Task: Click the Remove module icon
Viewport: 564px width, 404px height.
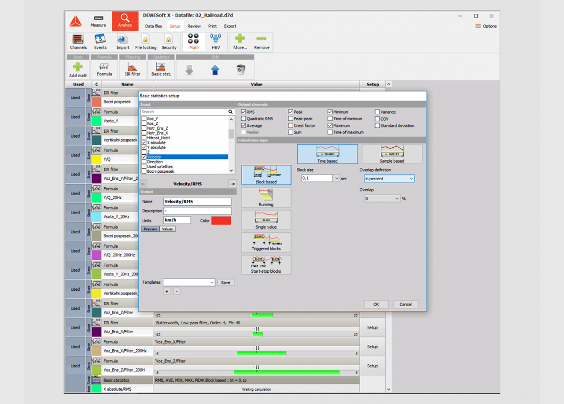Action: [262, 41]
